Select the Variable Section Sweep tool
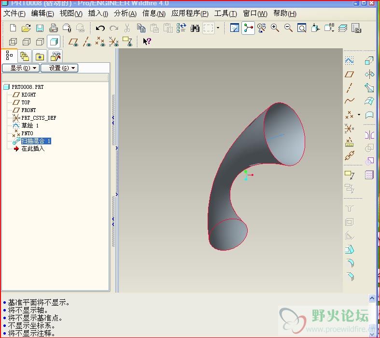Image resolution: width=380 pixels, height=338 pixels. coord(369,87)
